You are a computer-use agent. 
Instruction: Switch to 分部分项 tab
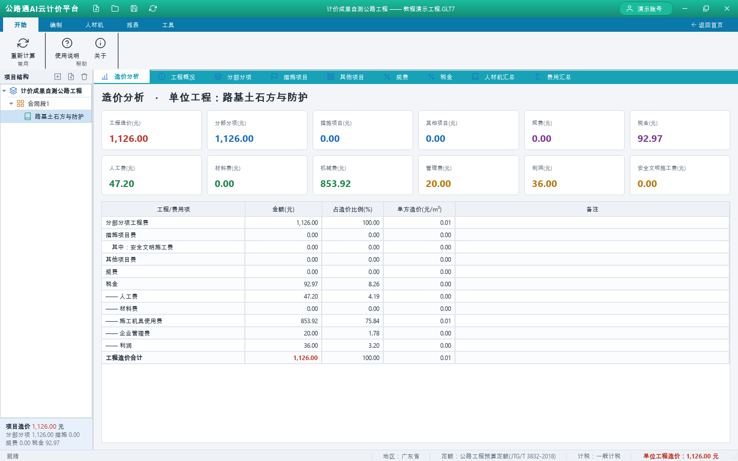233,77
